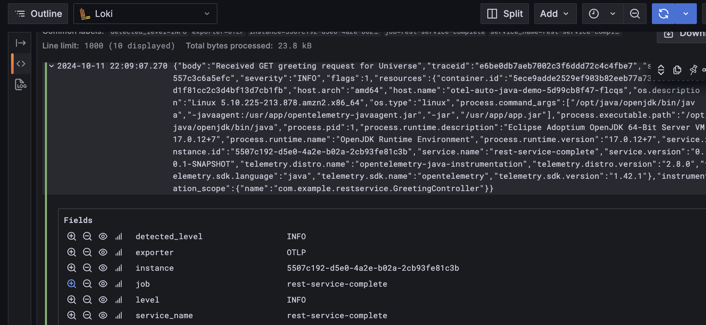Zoom out the time range
Viewport: 706px width, 325px height.
click(635, 14)
